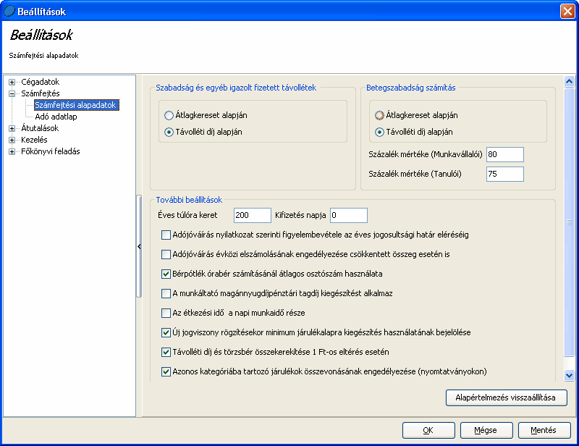Select the Cégadatok tree item
Image resolution: width=579 pixels, height=446 pixels.
pos(40,82)
